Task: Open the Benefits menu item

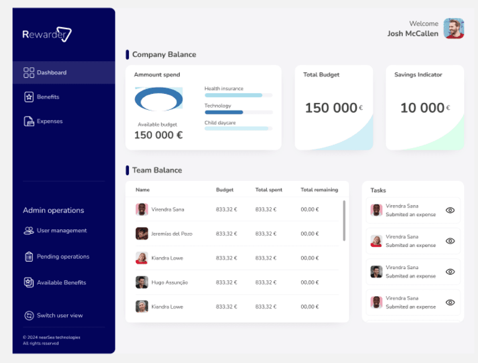Action: (x=48, y=97)
